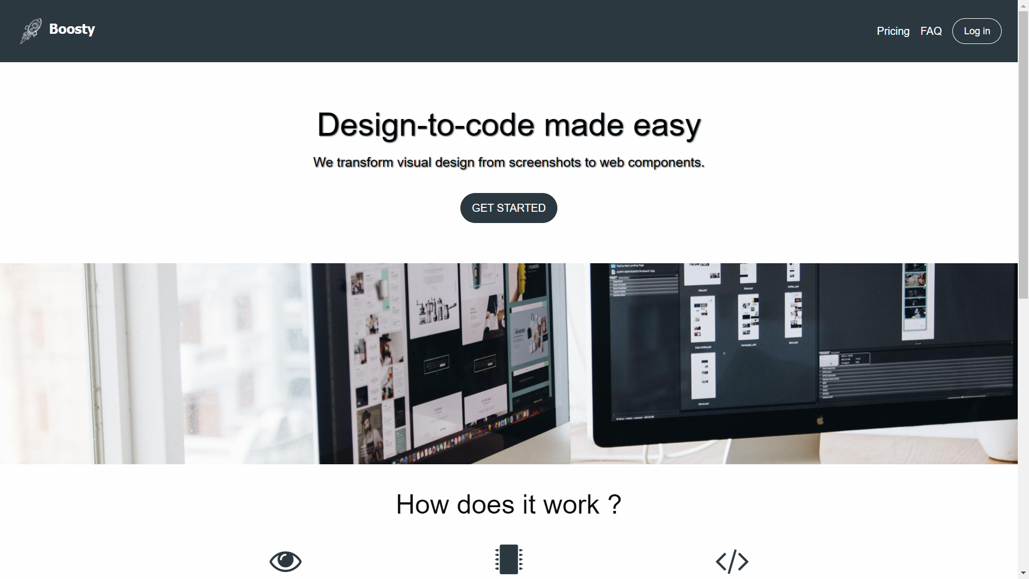Click the eye icon under How does it work
Image resolution: width=1029 pixels, height=579 pixels.
[286, 561]
